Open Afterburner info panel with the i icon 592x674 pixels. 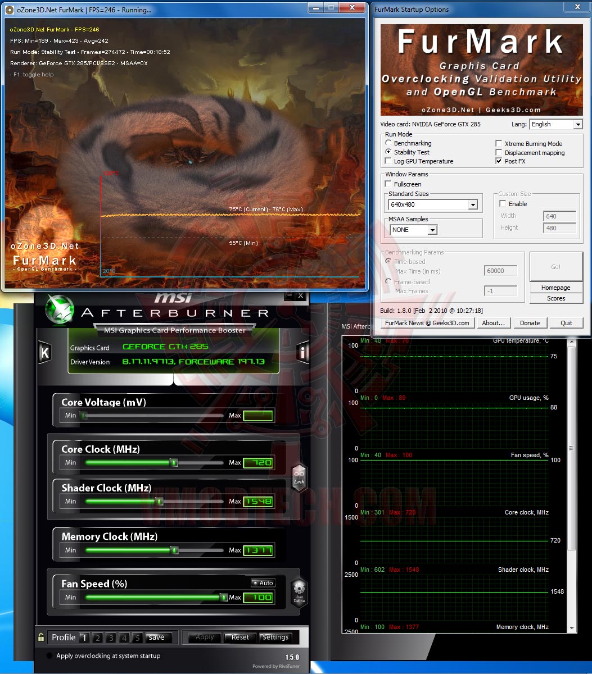pyautogui.click(x=304, y=353)
